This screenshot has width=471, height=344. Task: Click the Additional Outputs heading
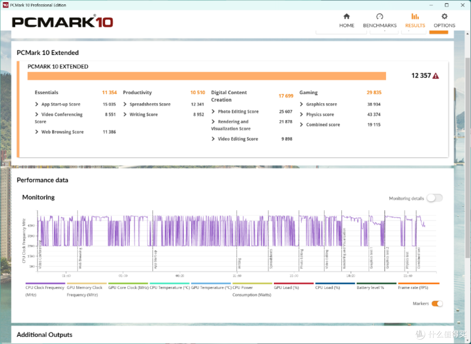pos(44,335)
